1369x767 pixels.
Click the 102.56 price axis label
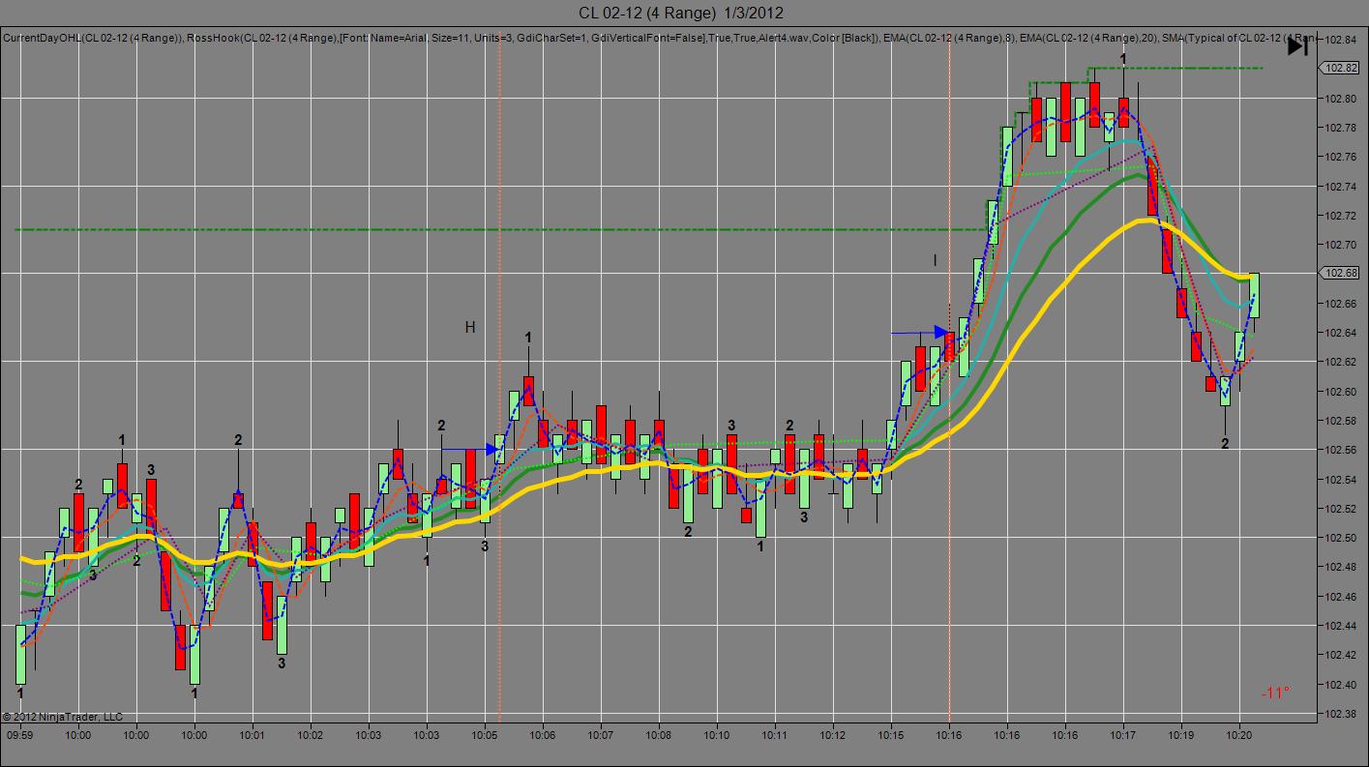click(1340, 450)
